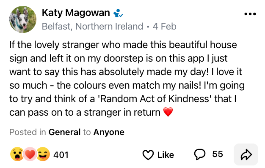The width and height of the screenshot is (265, 168).
Task: Click the surprised face reaction emoji
Action: 17,154
